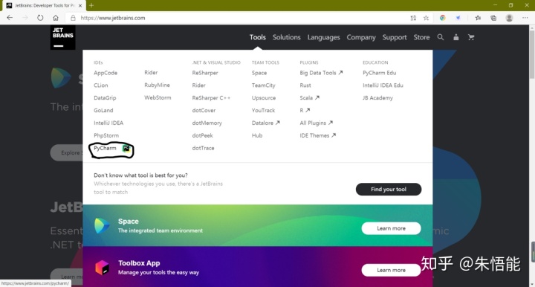
Task: Open the Scala plugin link
Action: (x=309, y=97)
